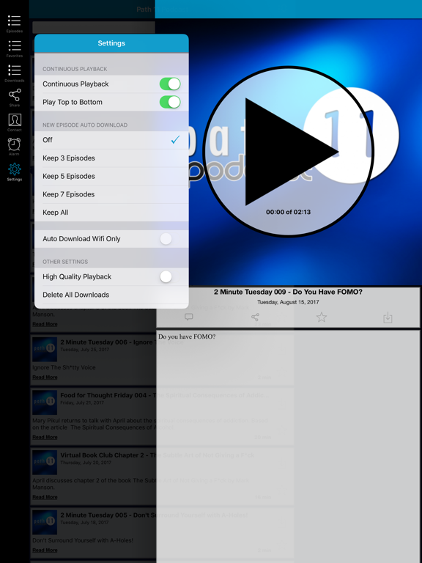Open thumbnail of 2 Minute Tuesday 006 episode

45,350
